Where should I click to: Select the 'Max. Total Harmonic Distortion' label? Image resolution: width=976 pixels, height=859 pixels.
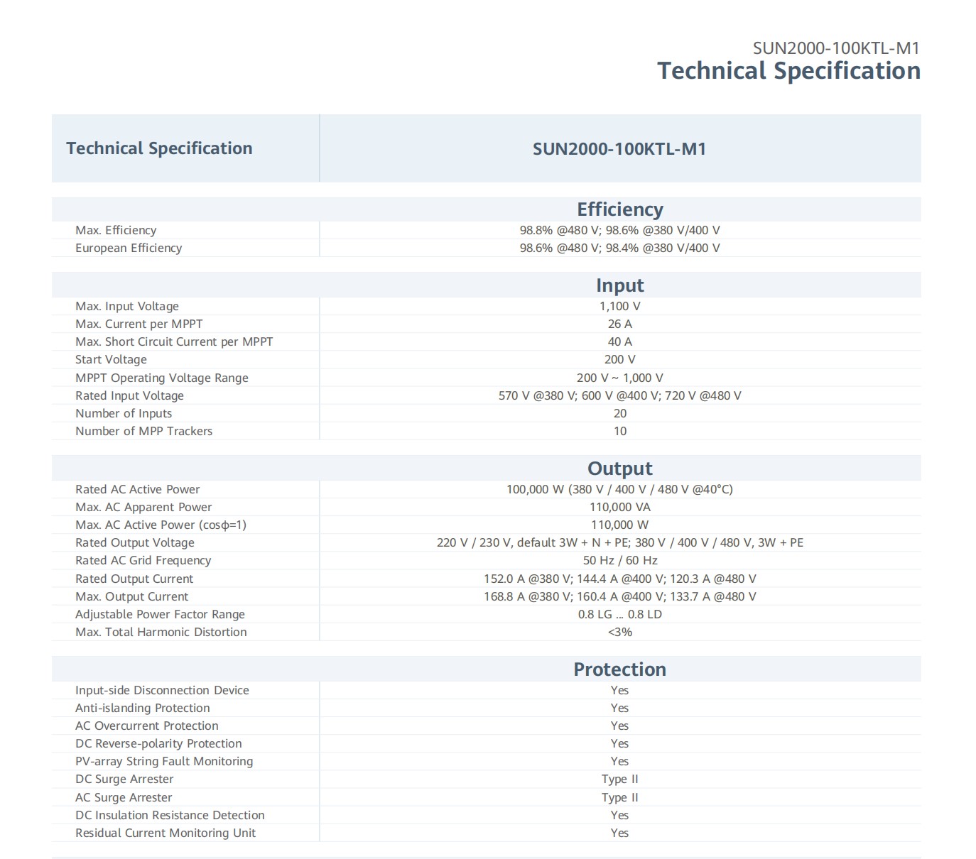pyautogui.click(x=161, y=632)
